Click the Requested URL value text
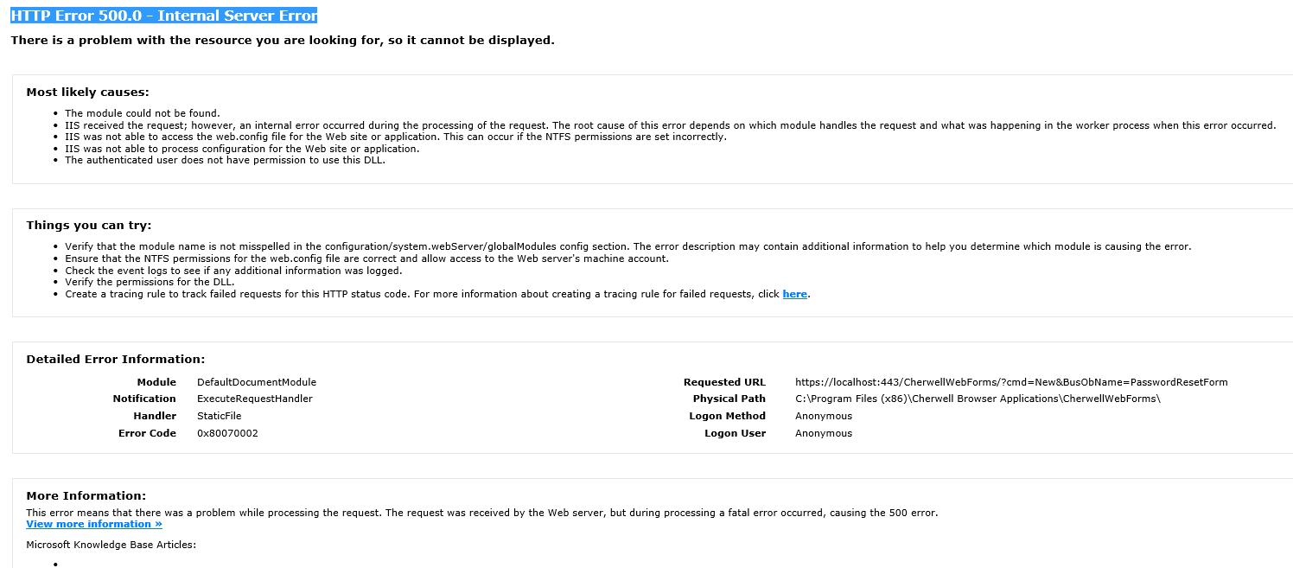Viewport: 1293px width, 568px height. pos(1011,382)
